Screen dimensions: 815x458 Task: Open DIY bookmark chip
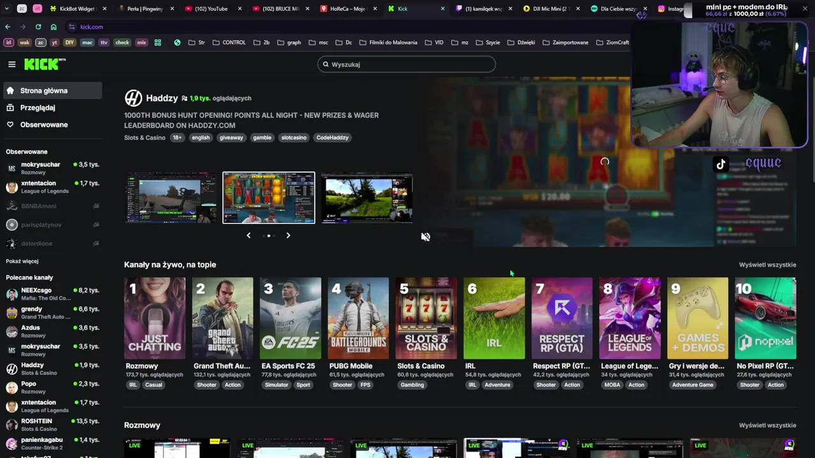[x=69, y=43]
